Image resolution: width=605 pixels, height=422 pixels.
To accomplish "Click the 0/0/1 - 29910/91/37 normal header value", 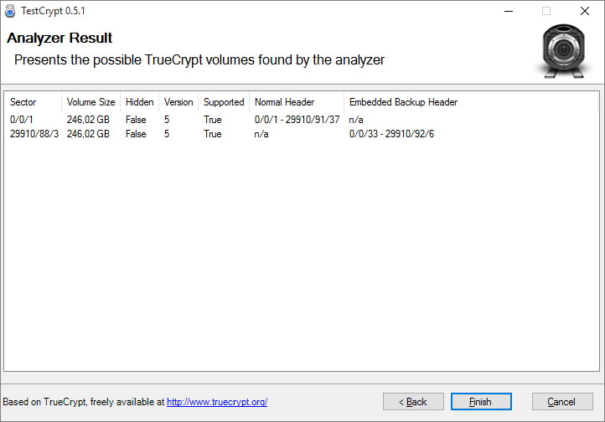I will (297, 120).
